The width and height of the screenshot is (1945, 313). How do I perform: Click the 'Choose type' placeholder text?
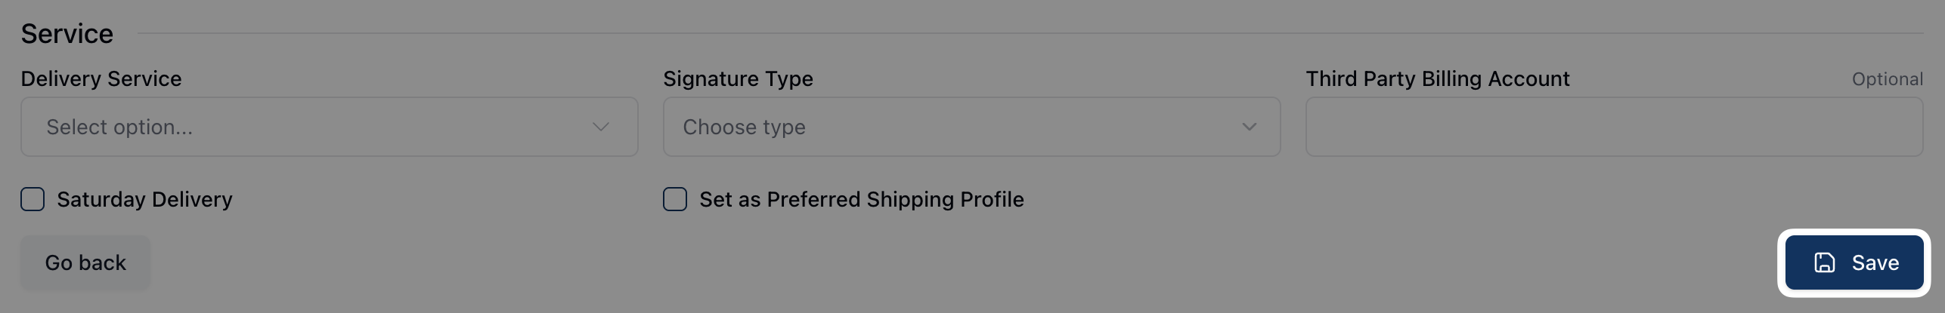point(744,127)
